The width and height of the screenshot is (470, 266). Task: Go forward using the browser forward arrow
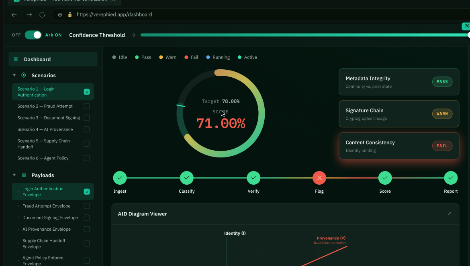29,15
